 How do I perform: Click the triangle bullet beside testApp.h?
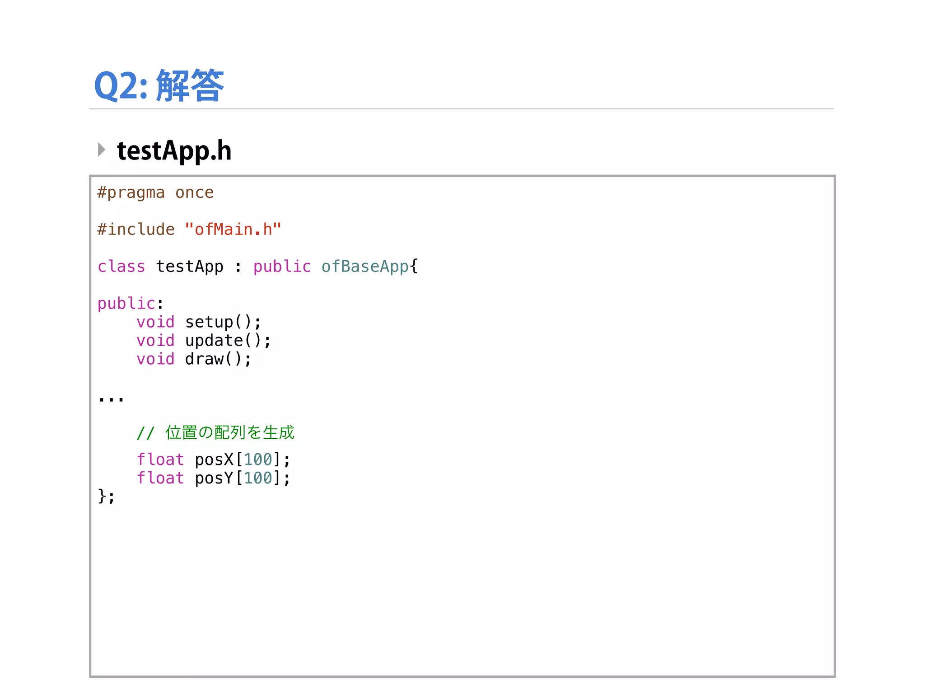102,150
